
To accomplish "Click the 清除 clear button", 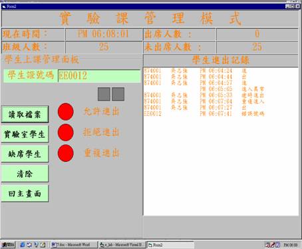I will click(x=25, y=174).
